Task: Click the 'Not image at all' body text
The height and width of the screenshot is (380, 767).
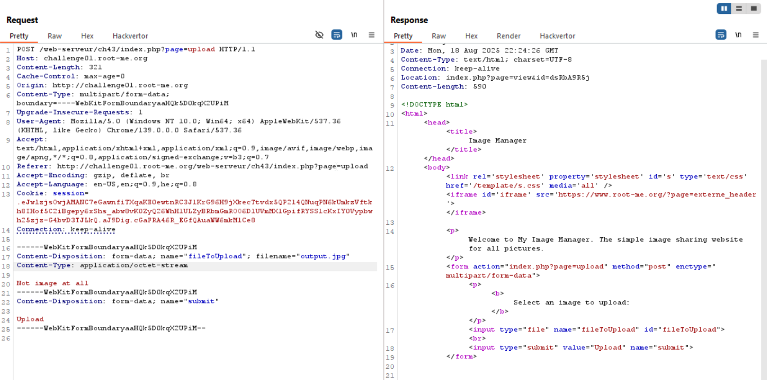Action: (x=53, y=283)
